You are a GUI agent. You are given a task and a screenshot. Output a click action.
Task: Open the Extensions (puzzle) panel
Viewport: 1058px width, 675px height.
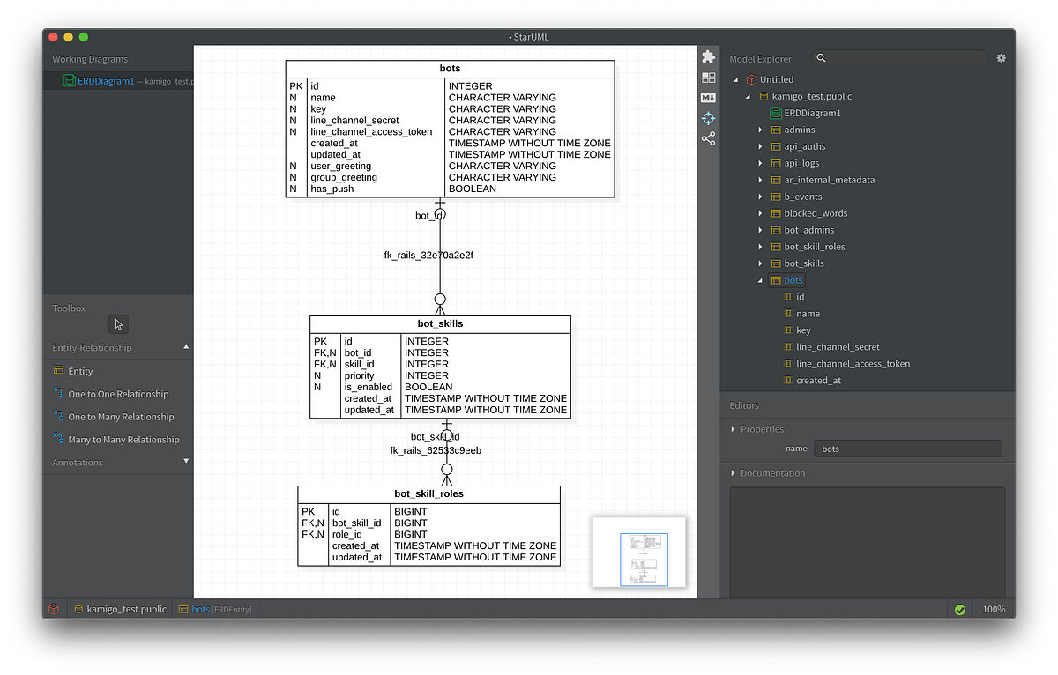(x=708, y=56)
